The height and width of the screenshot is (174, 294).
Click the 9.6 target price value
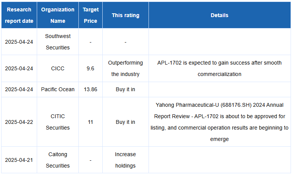coord(91,68)
